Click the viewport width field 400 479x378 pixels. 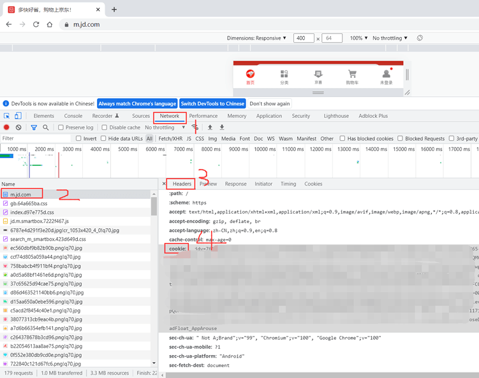pyautogui.click(x=304, y=38)
